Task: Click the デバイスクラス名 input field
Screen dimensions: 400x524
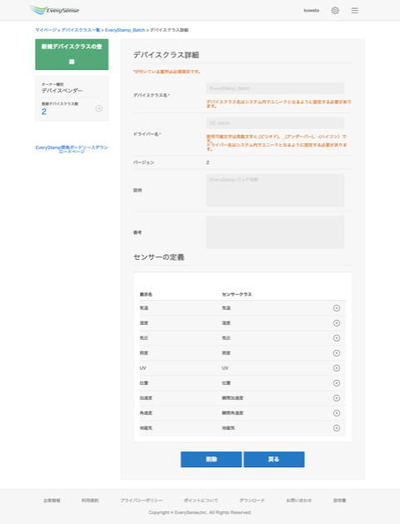Action: [275, 88]
